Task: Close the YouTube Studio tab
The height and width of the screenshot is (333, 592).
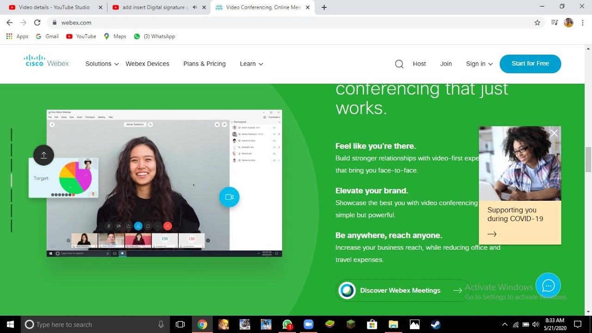Action: pos(100,7)
